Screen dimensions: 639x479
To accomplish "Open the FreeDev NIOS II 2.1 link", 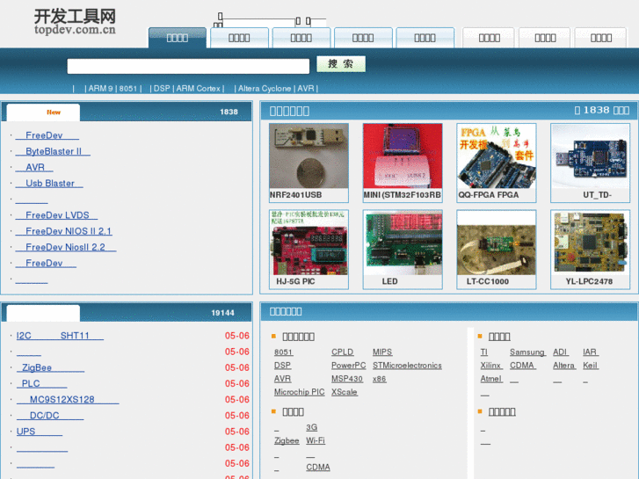I will [x=63, y=231].
